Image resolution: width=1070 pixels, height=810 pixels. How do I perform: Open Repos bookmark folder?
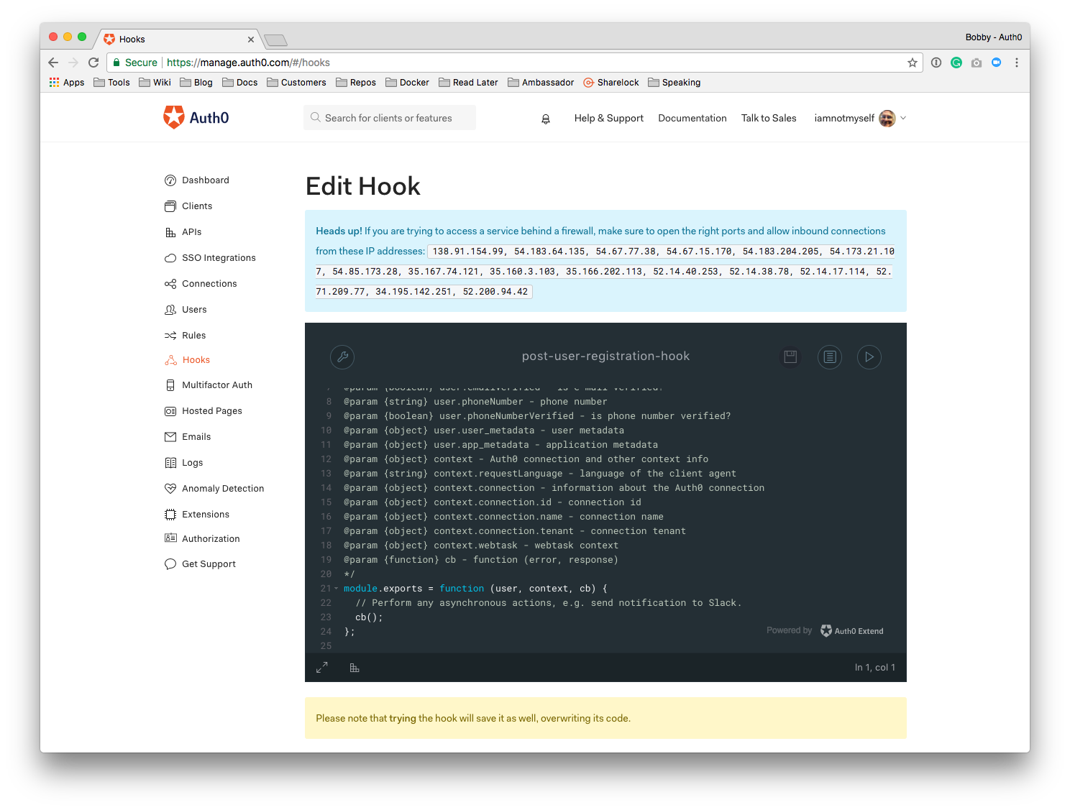(356, 83)
